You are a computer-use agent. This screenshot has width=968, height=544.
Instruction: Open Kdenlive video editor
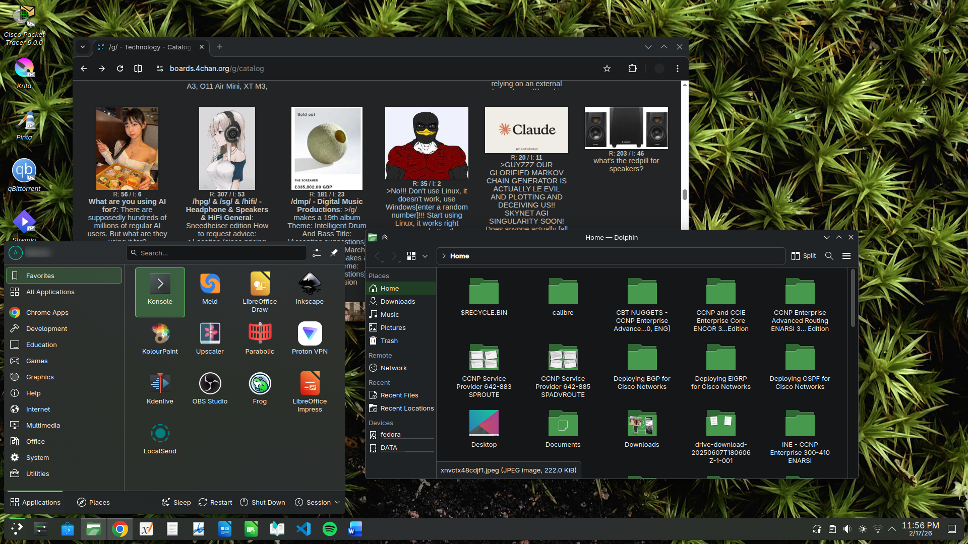pyautogui.click(x=160, y=388)
